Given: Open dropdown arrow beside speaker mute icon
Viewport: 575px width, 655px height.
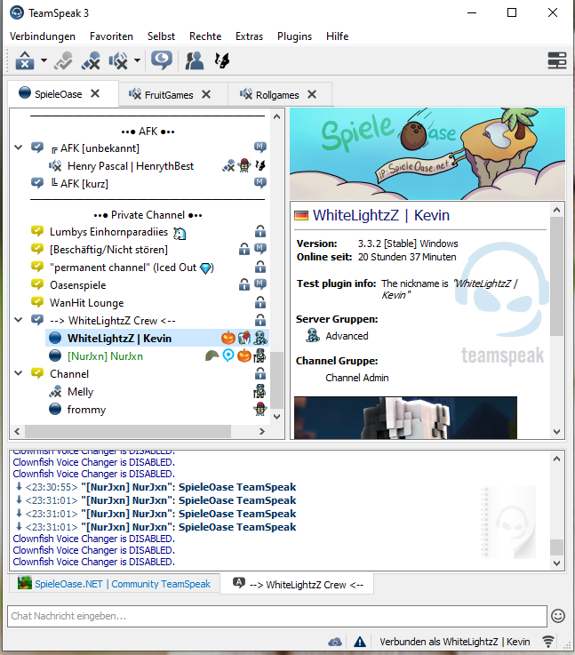Looking at the screenshot, I should [x=137, y=61].
